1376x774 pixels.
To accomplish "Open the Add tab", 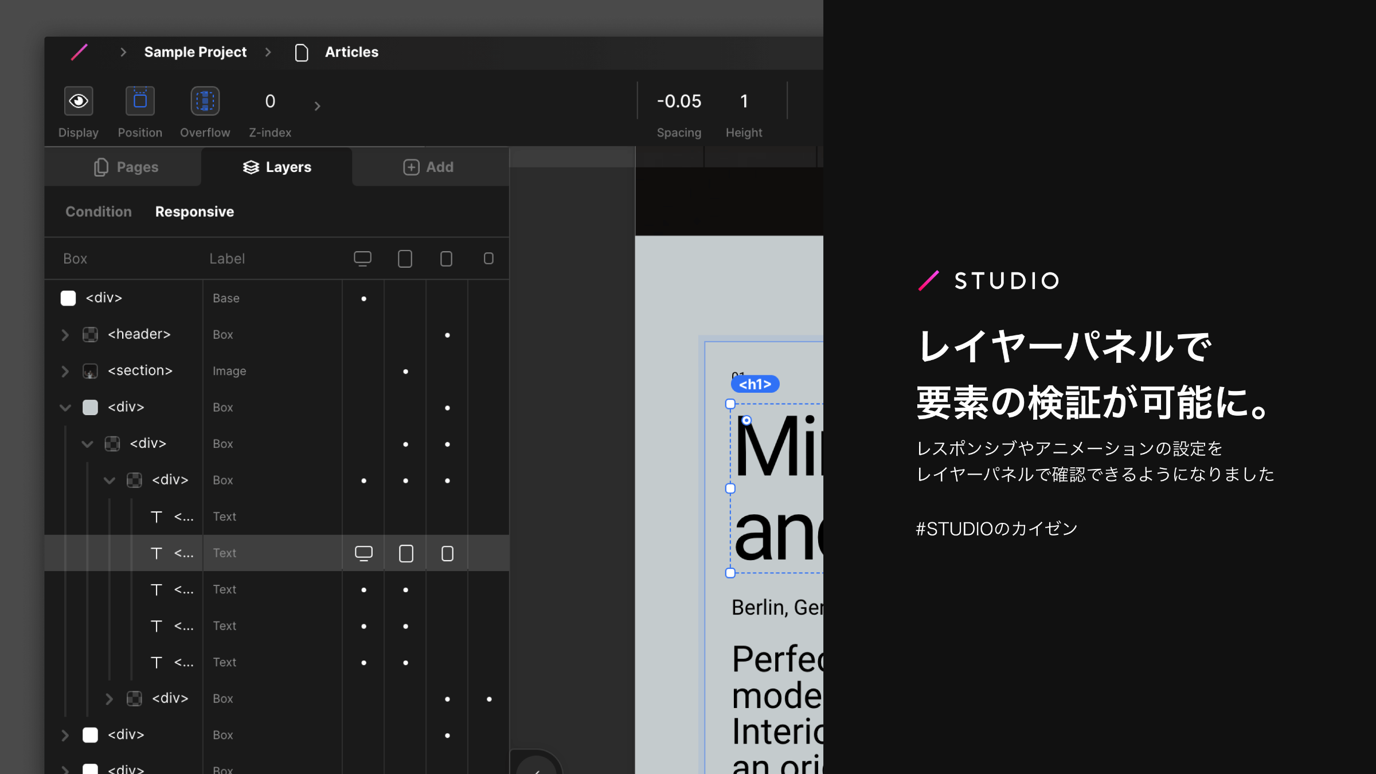I will coord(428,167).
